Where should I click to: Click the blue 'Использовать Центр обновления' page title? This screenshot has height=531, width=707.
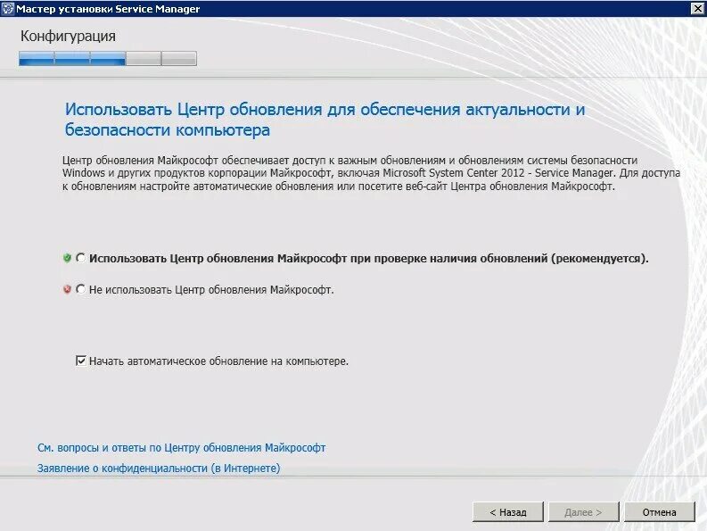pos(325,120)
